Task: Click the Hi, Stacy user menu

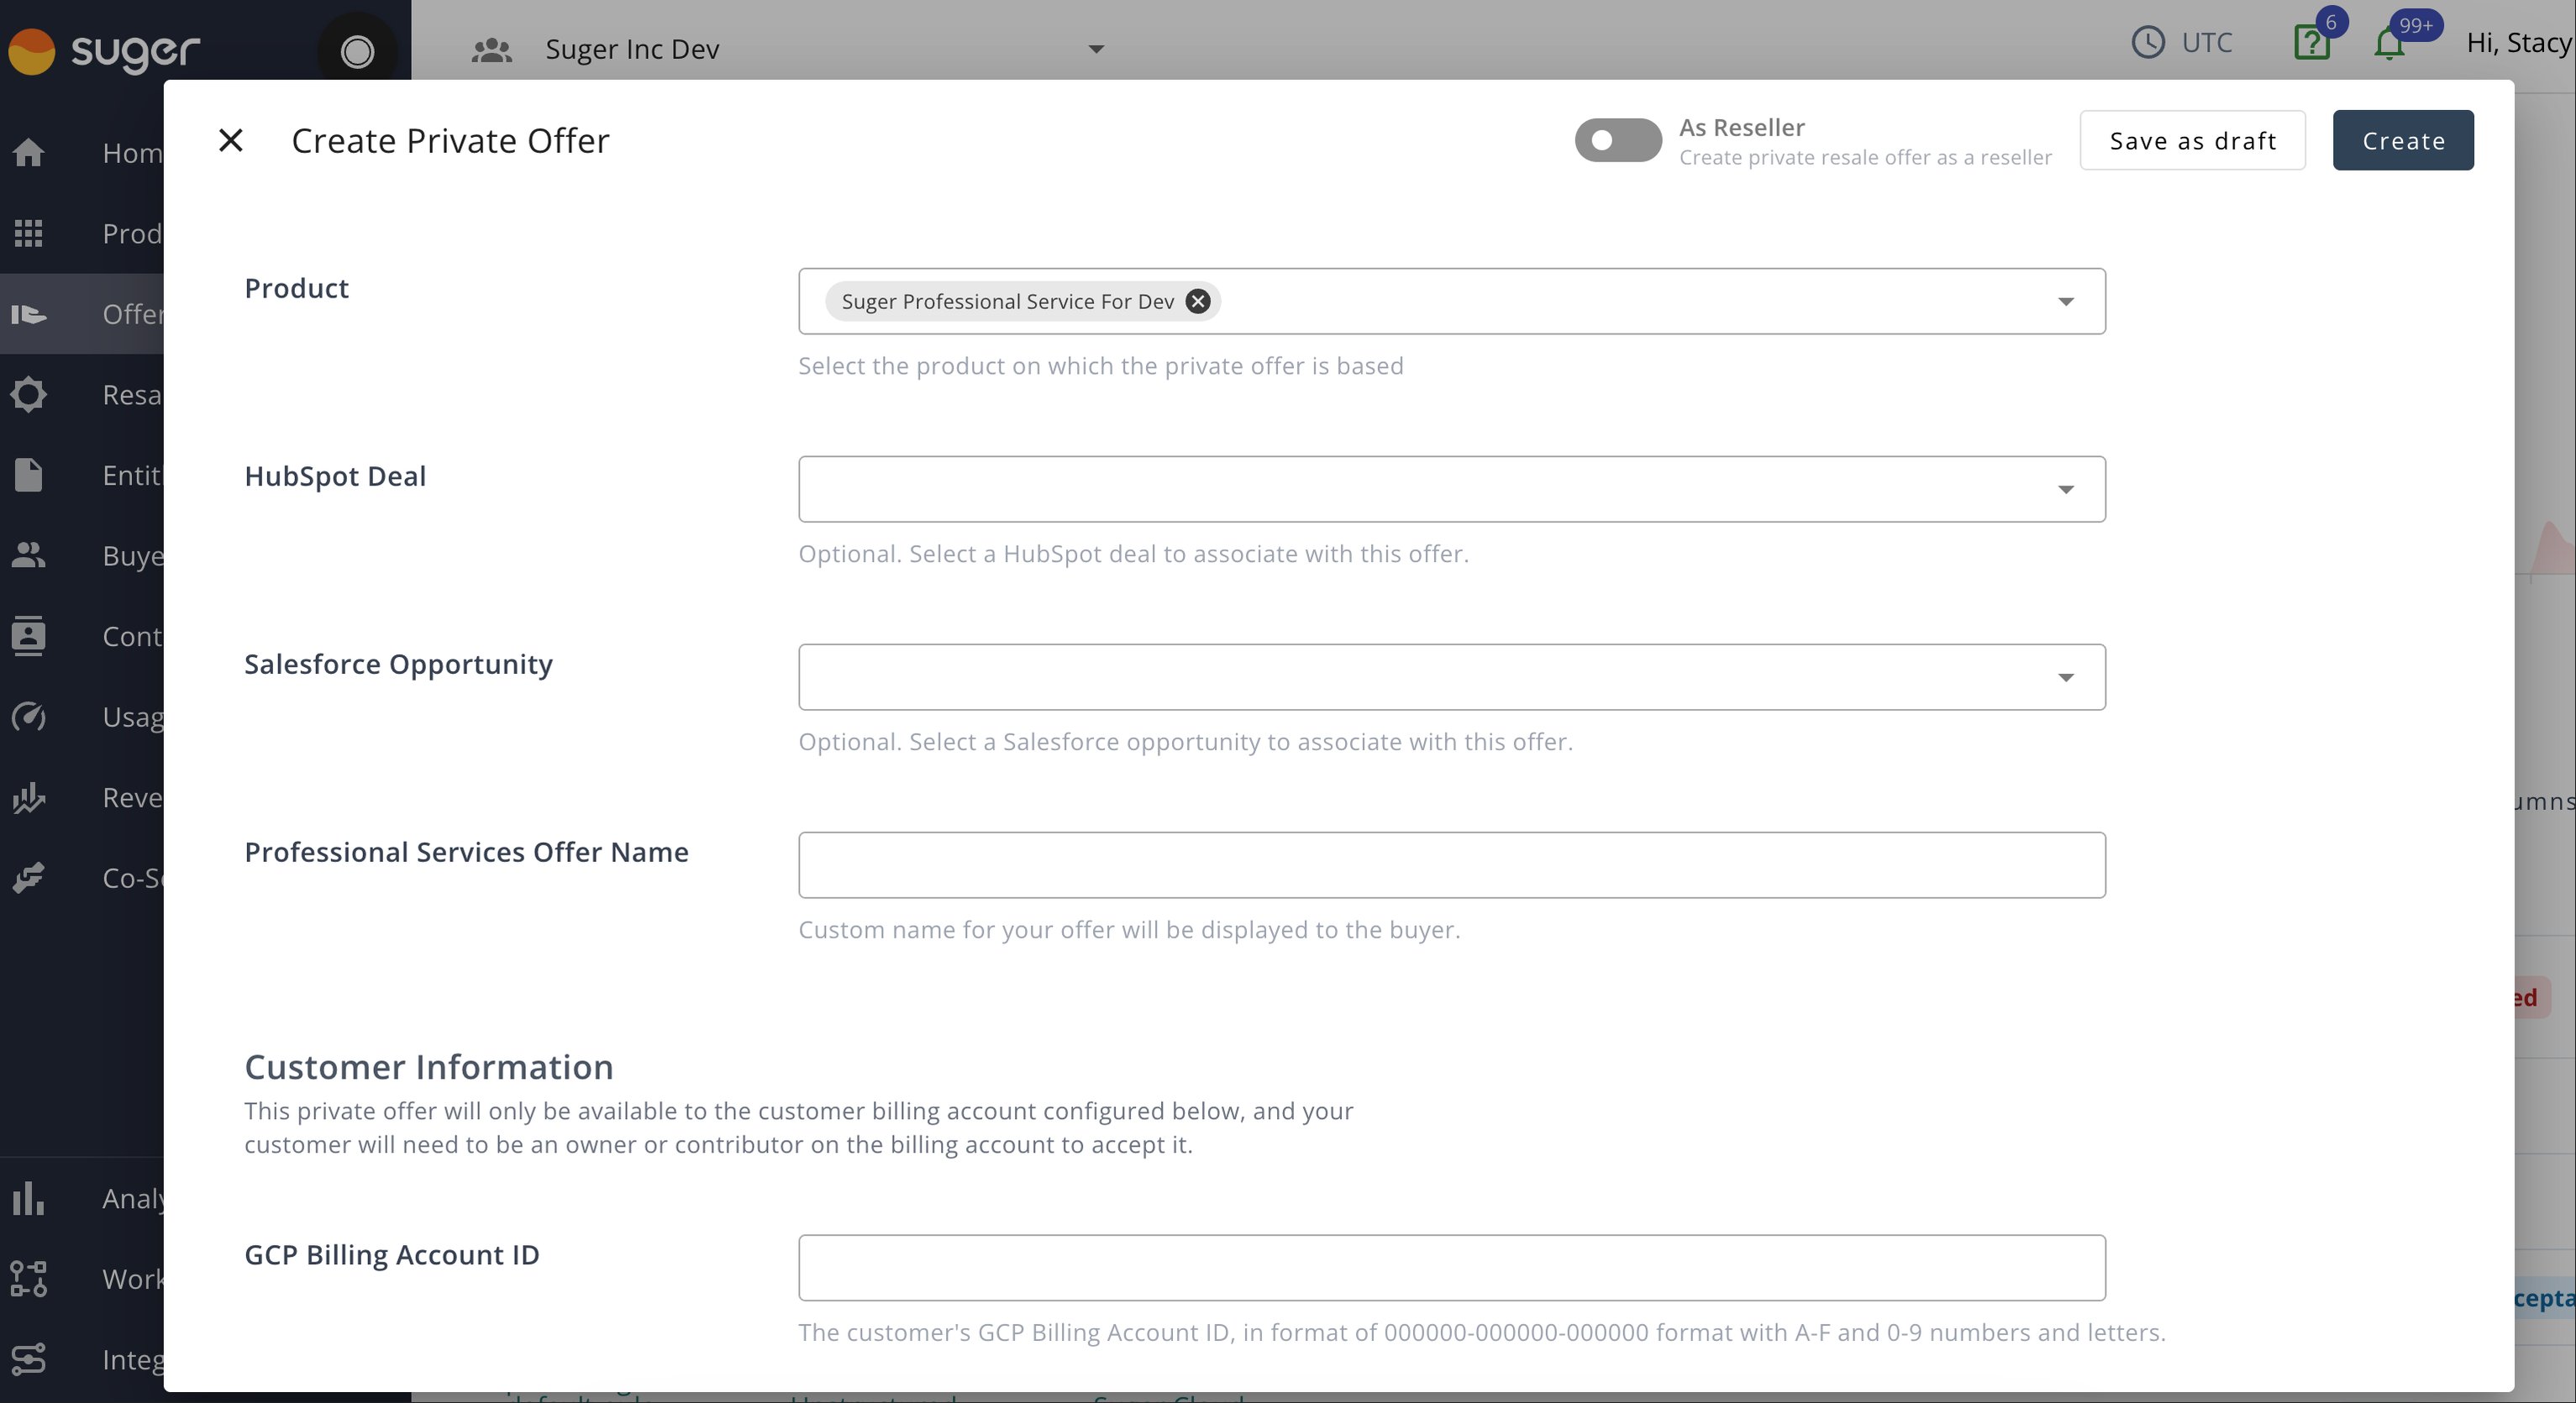Action: 2518,42
